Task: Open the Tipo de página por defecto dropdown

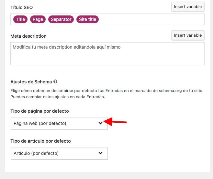Action: [59, 123]
